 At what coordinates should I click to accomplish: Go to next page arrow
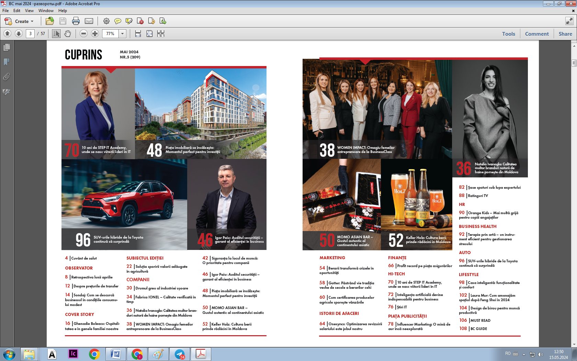tap(19, 34)
